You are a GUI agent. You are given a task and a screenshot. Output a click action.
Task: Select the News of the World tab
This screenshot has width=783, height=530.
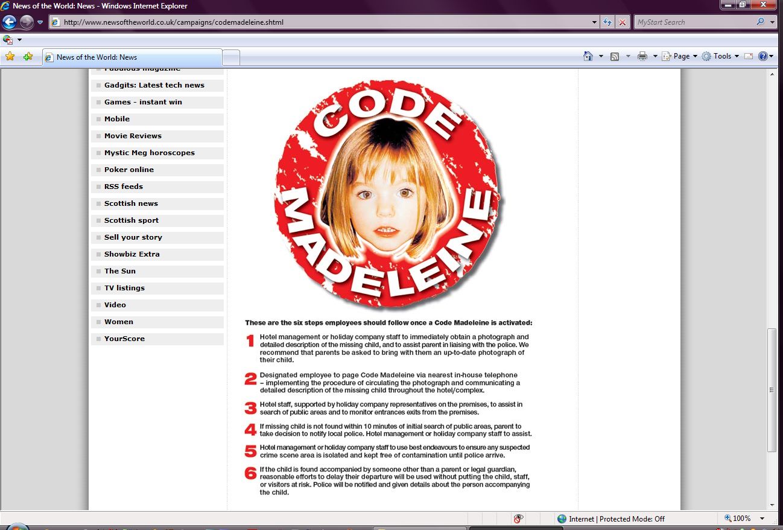tap(133, 57)
